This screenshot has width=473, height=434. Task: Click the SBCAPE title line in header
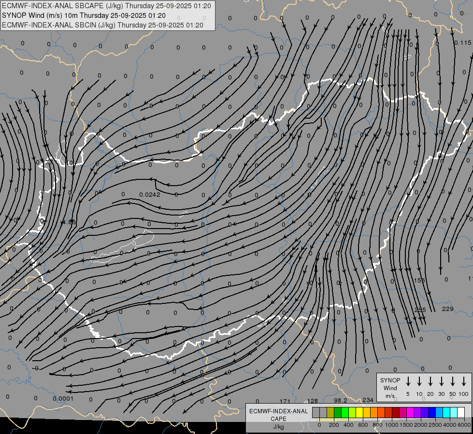[x=106, y=6]
